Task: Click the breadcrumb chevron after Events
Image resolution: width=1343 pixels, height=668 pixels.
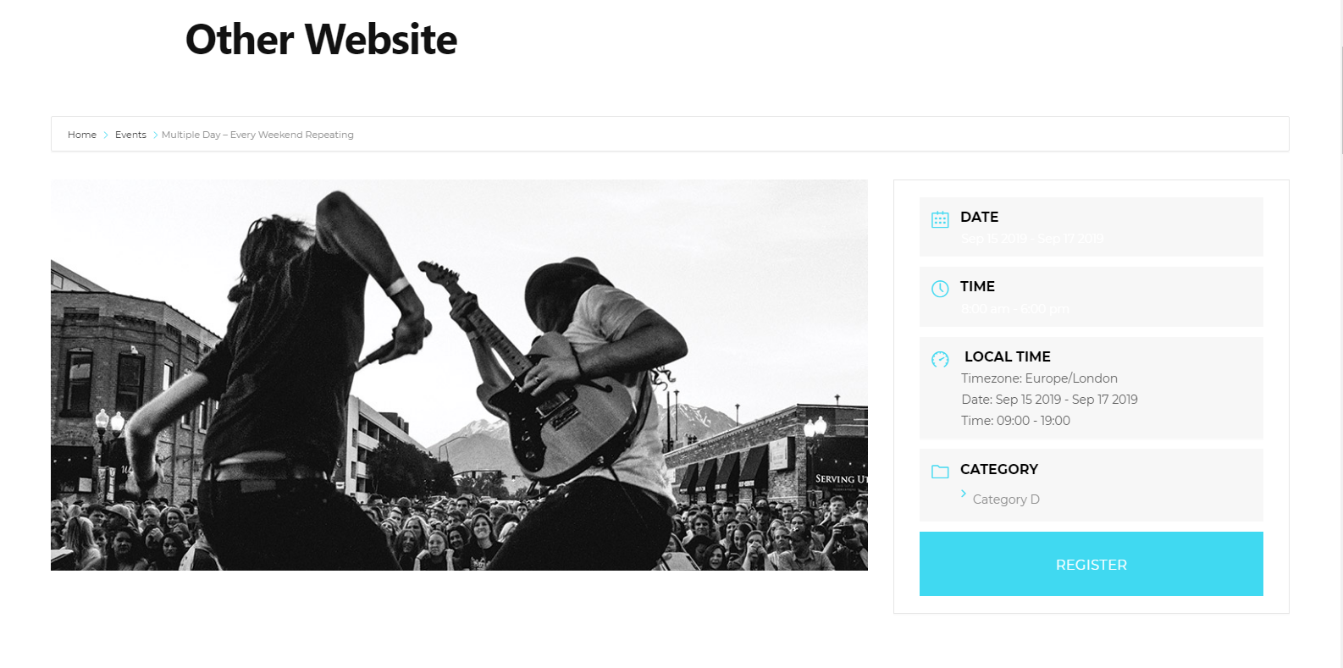Action: click(155, 135)
